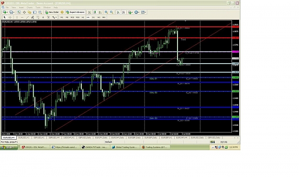
Task: Select the text tool A
Action: [43, 17]
